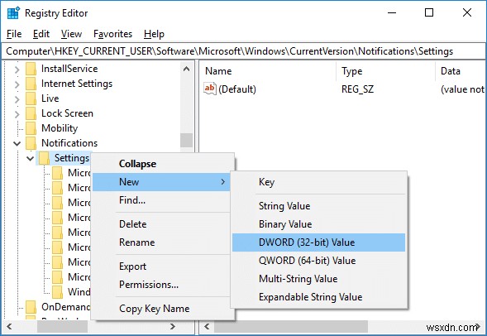Expand the Live key
The width and height of the screenshot is (487, 336).
pos(17,99)
